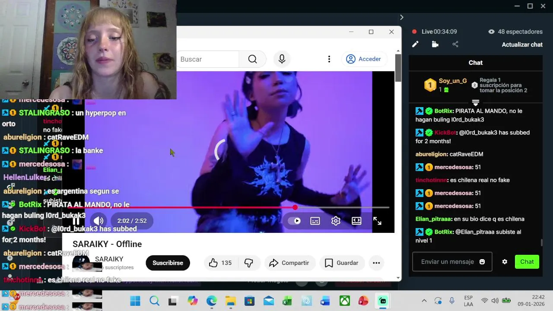
Task: Click the YouTube Buscar search field
Action: (208, 59)
